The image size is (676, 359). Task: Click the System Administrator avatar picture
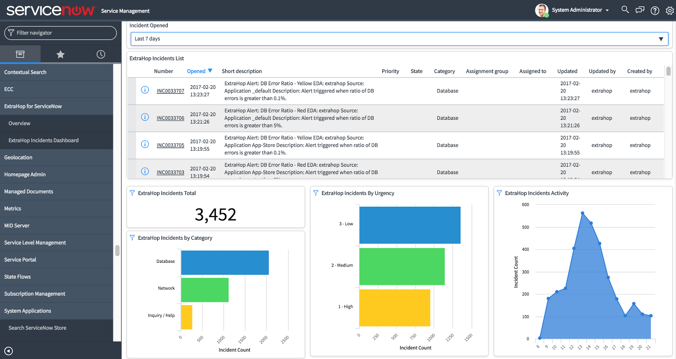click(x=542, y=10)
